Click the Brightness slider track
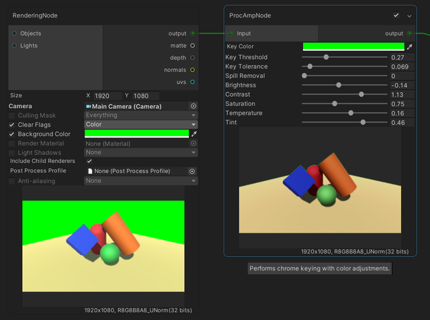This screenshot has height=320, width=430. (x=343, y=85)
